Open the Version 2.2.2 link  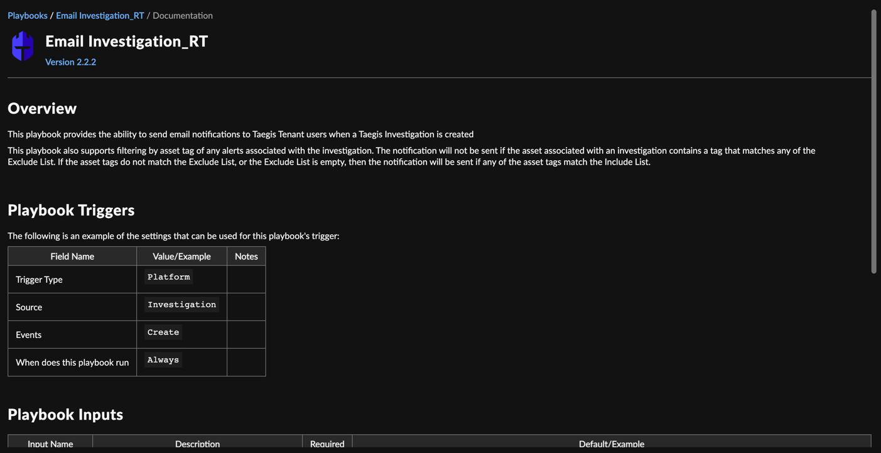tap(70, 62)
